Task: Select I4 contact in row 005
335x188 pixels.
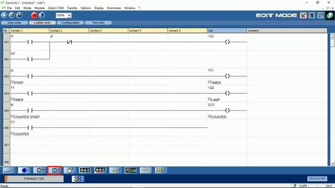Action: point(30,110)
